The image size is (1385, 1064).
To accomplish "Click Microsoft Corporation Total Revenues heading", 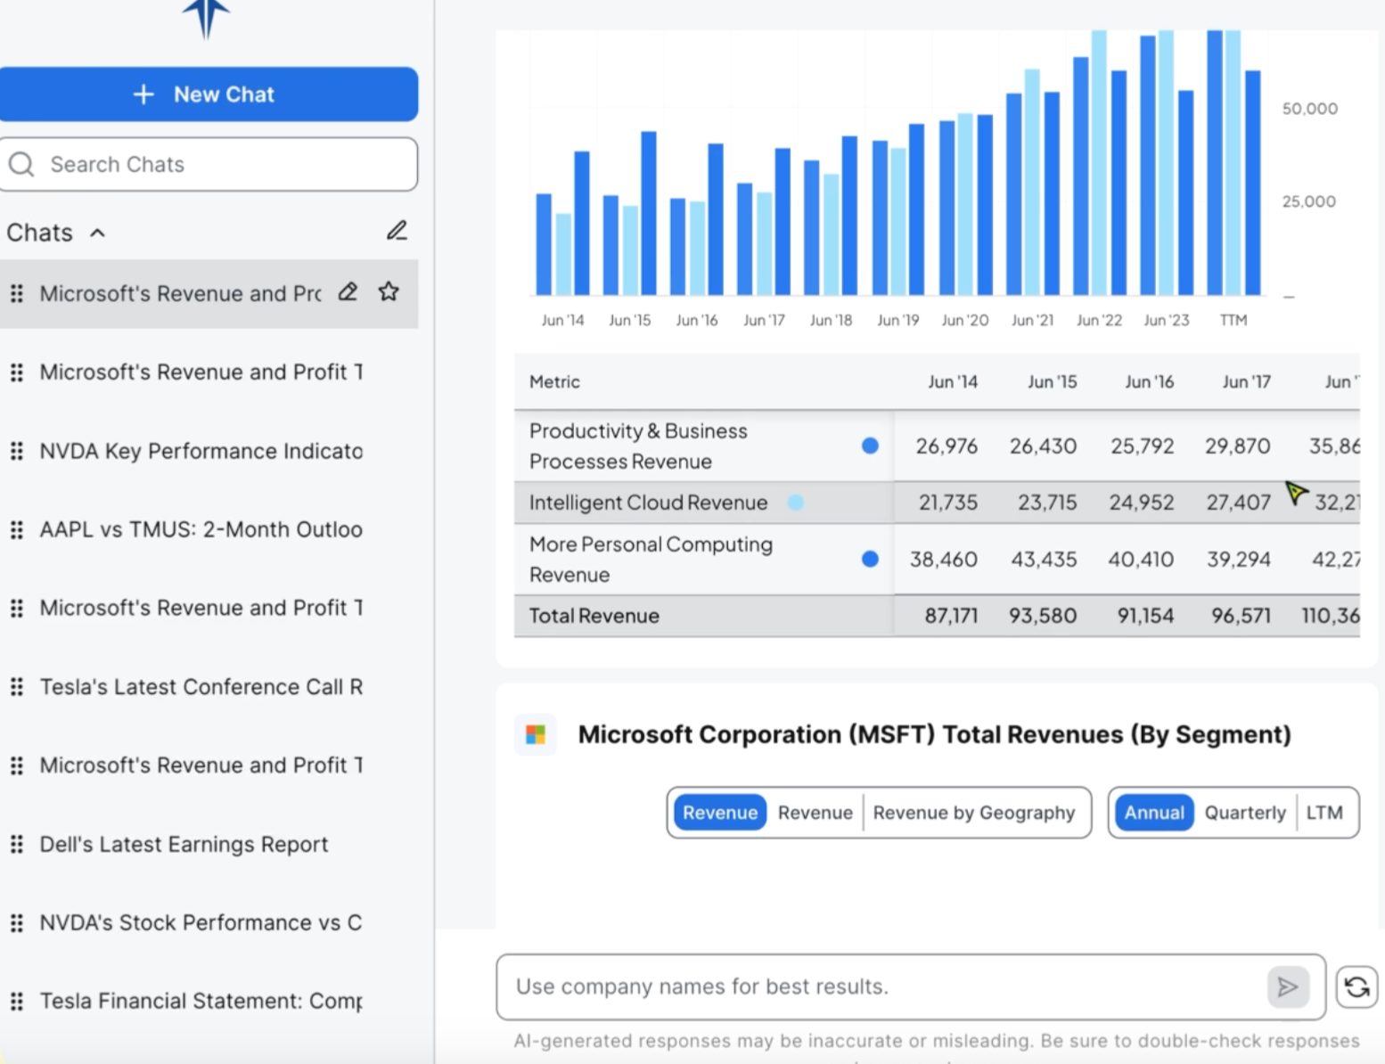I will [x=934, y=734].
